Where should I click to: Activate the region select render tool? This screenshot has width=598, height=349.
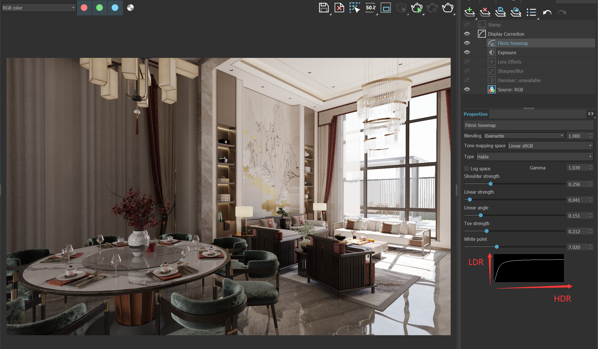tap(355, 8)
